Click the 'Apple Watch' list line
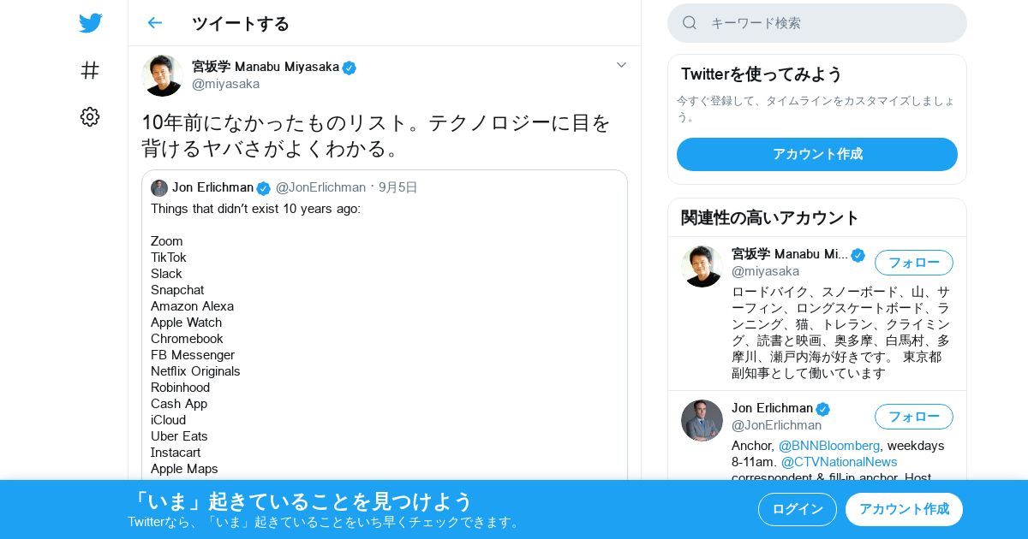1028x539 pixels. [x=186, y=323]
